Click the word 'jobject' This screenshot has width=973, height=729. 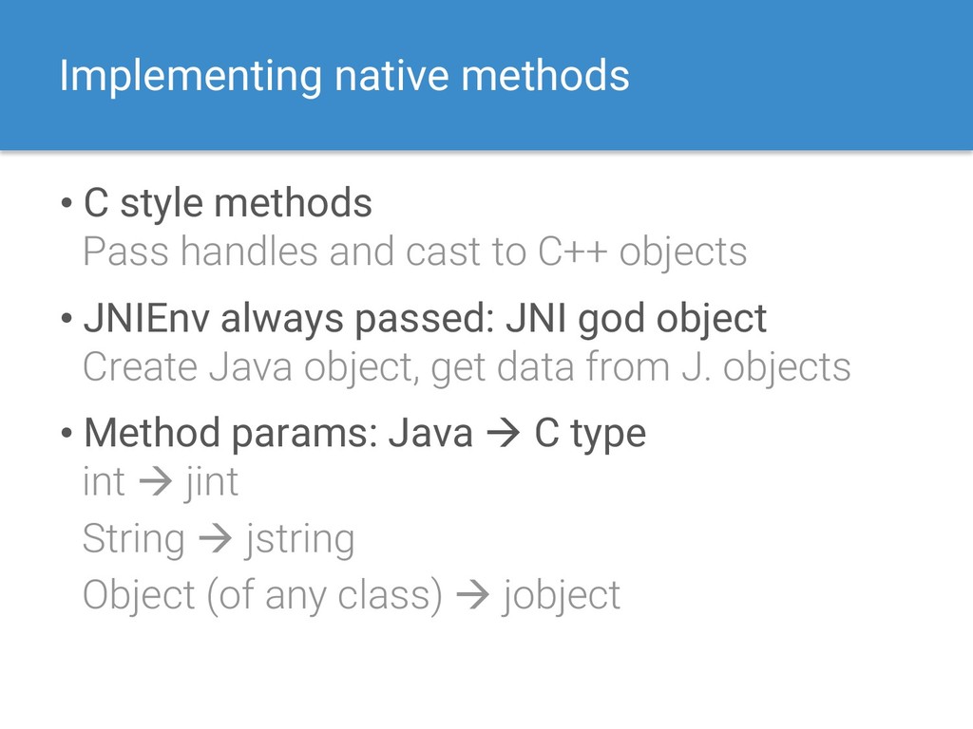(561, 596)
